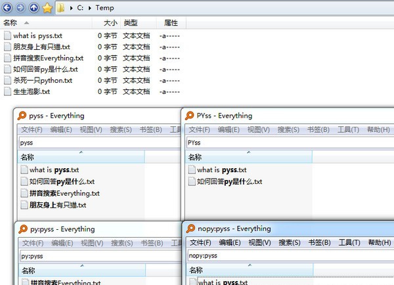Select 朋友身上有只猫.txt result in pyss window
Screen dimensions: 394x285
58,205
